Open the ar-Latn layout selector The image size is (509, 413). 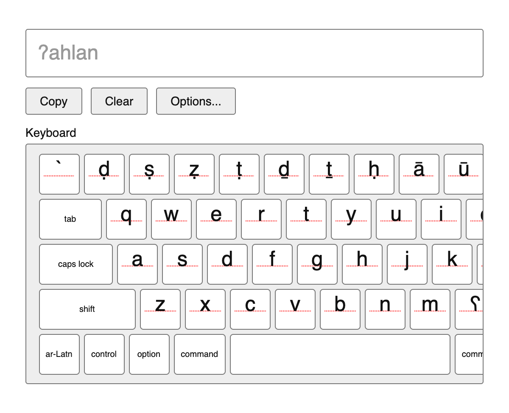[x=59, y=354]
